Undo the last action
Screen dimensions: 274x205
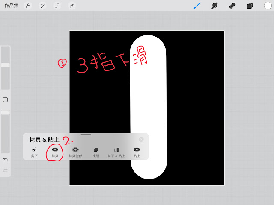(6, 160)
